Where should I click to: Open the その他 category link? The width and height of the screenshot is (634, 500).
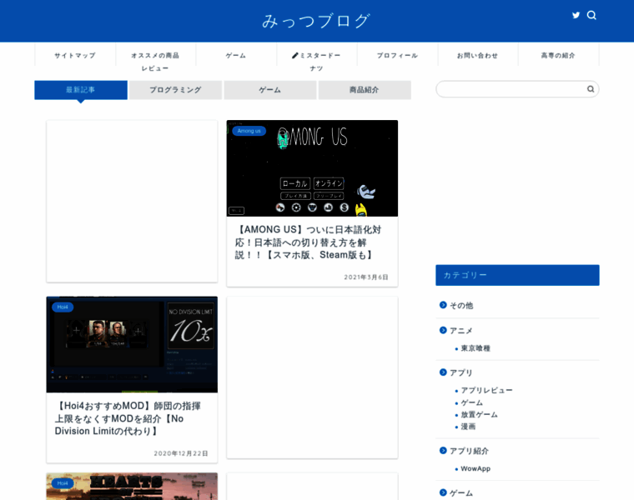pyautogui.click(x=461, y=305)
